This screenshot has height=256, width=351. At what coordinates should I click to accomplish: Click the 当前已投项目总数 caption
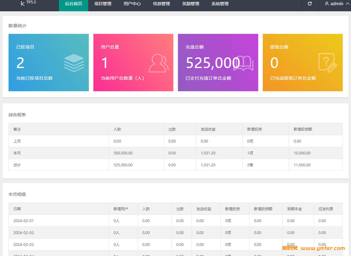pyautogui.click(x=34, y=78)
